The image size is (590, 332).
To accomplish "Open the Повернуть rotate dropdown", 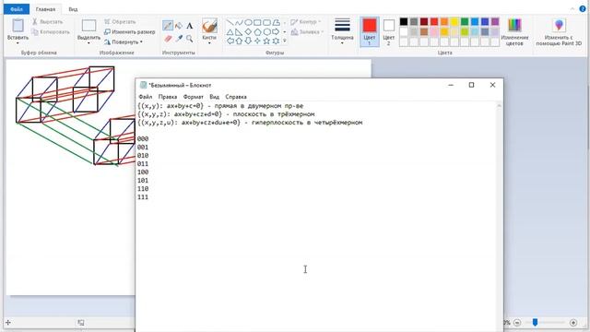I will coord(124,42).
